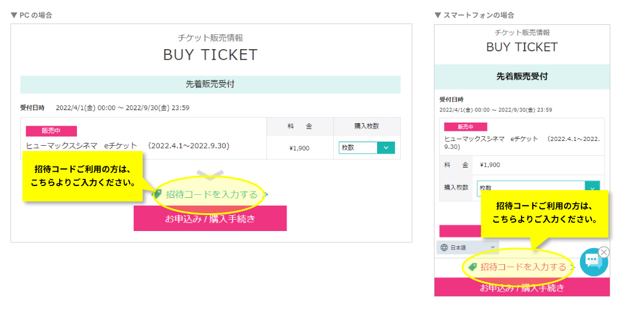Close the chat widget with X icon
Screen dimensions: 621x311
coord(604,252)
